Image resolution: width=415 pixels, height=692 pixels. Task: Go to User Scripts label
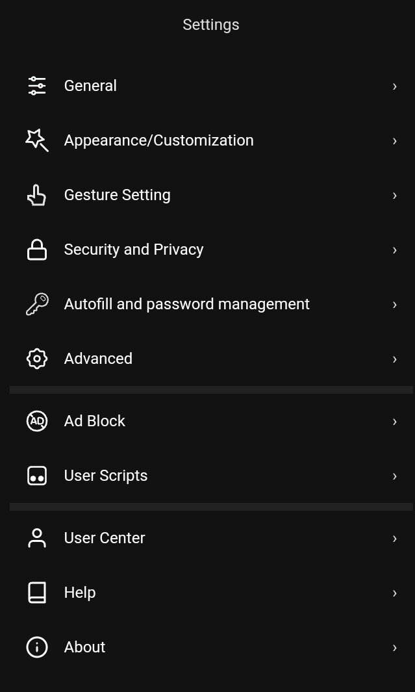click(x=105, y=476)
